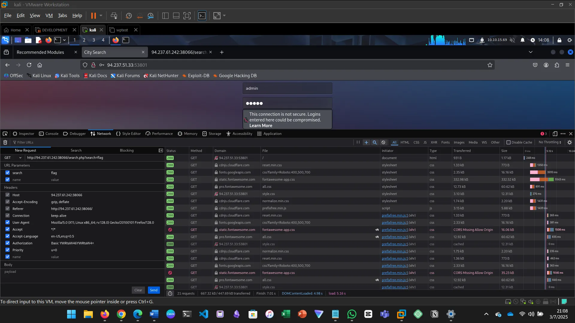This screenshot has width=575, height=323.
Task: Toggle the search URL parameter checkbox
Action: tap(7, 173)
